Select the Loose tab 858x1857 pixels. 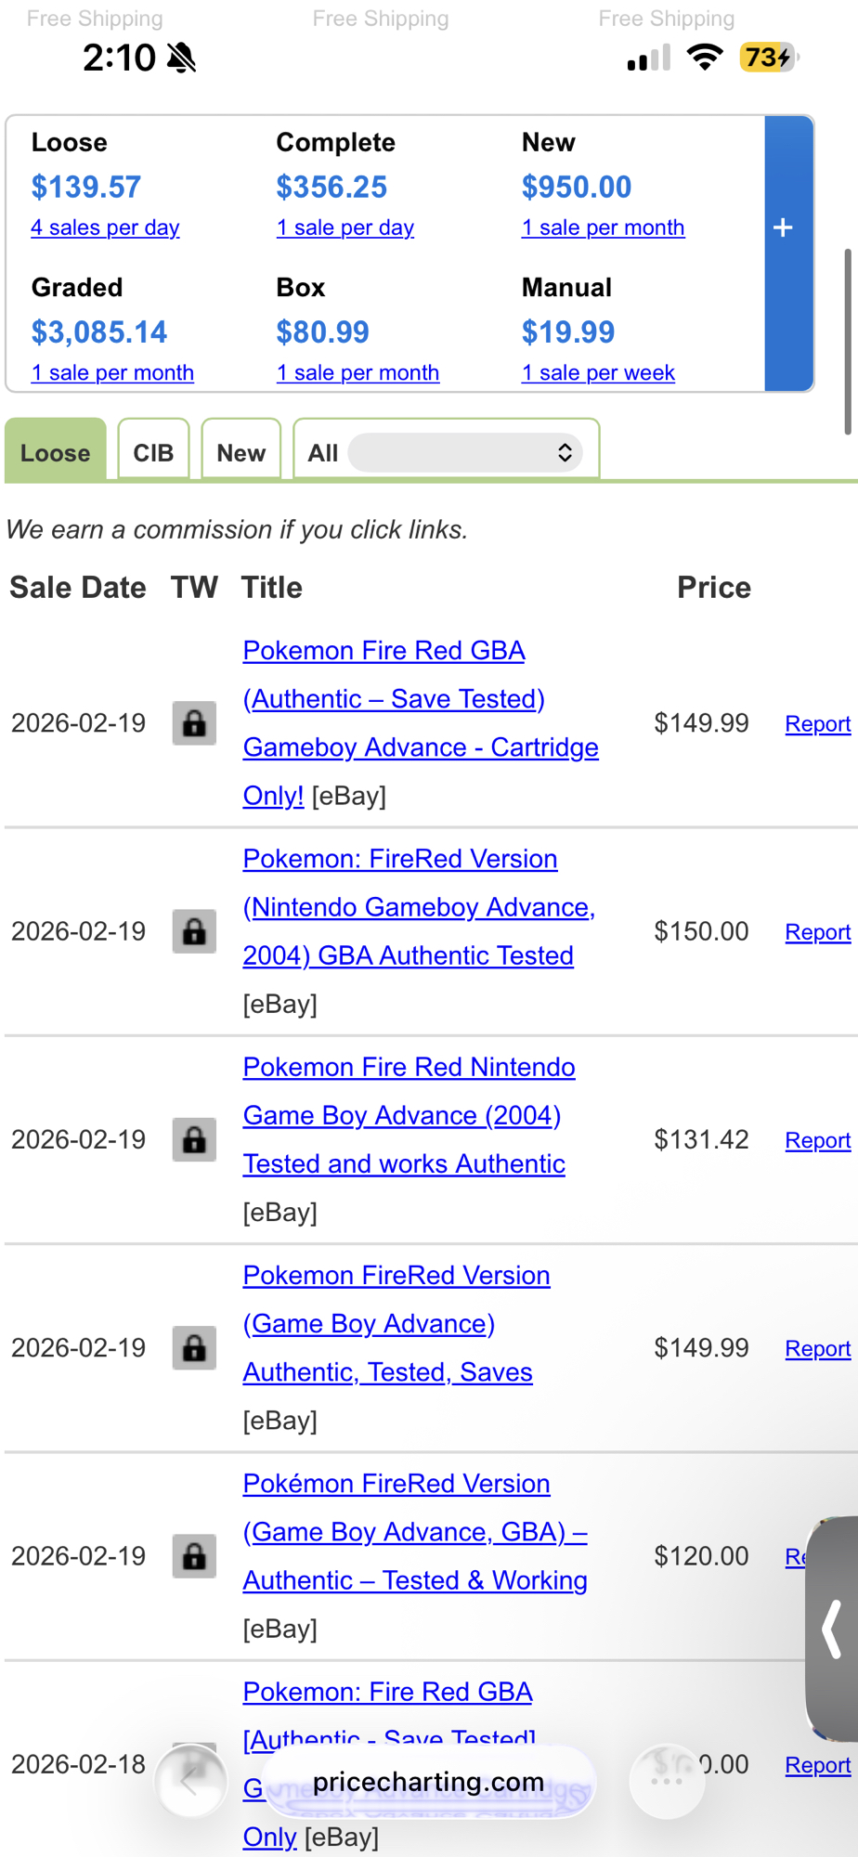(56, 453)
